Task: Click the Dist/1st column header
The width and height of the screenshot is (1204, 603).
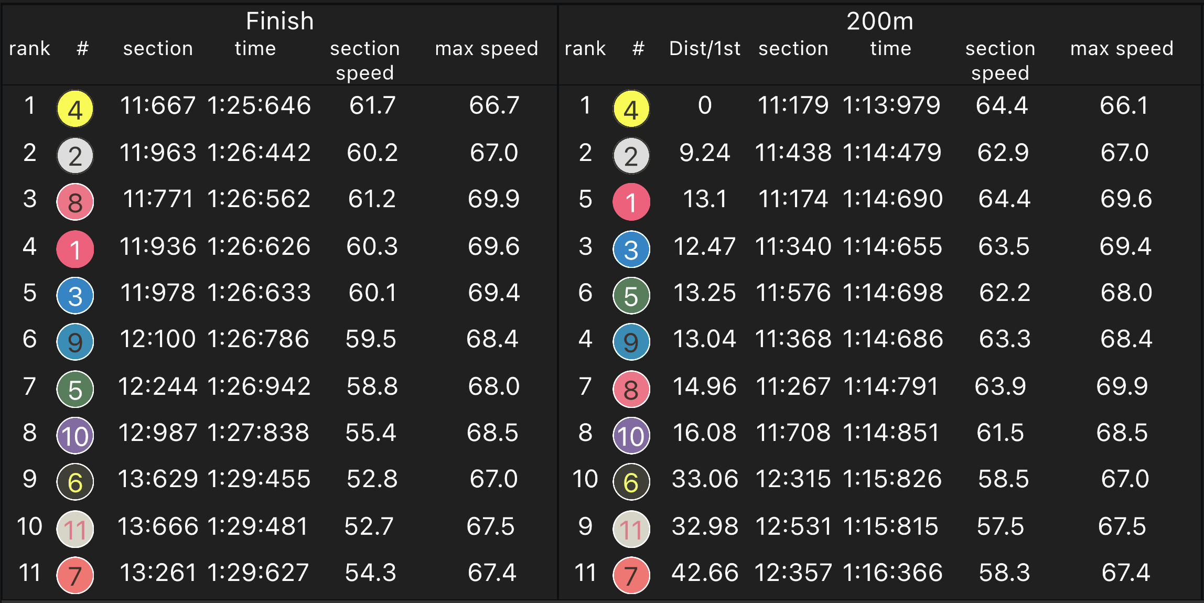Action: point(704,49)
